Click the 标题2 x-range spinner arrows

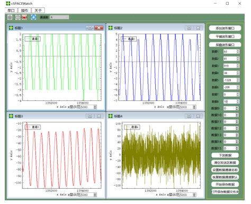(x=194, y=107)
